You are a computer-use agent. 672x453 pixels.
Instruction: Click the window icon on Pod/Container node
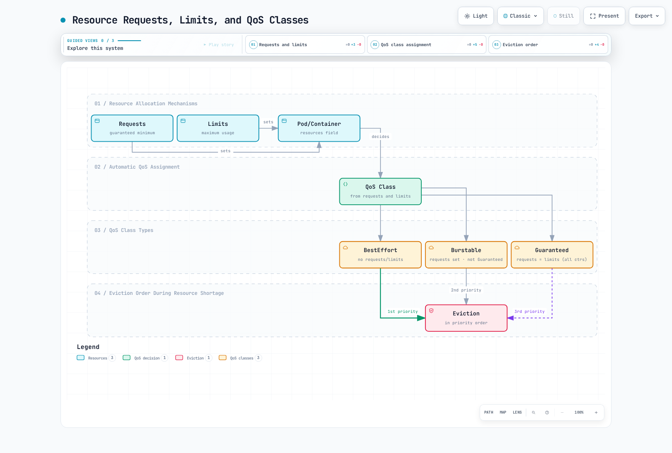tap(284, 121)
